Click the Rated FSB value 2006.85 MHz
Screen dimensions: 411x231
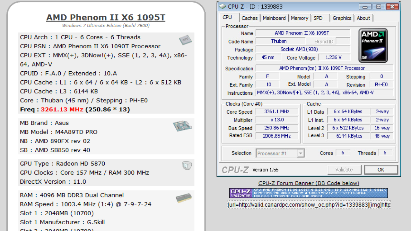click(x=277, y=136)
